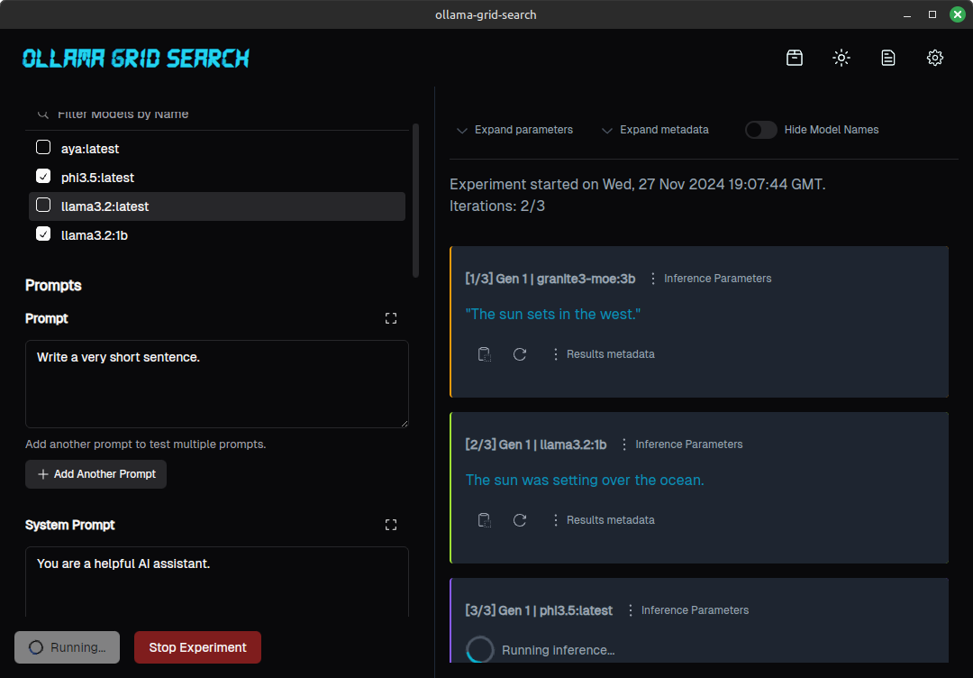
Task: Click the [3/3] Gen 1 | phi3.5:latest heading
Action: click(540, 610)
